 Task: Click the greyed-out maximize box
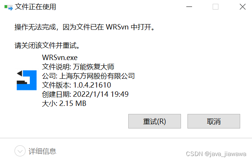pyautogui.click(x=215, y=7)
